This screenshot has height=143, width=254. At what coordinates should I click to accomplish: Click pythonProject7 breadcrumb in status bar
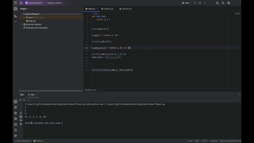click(x=22, y=141)
